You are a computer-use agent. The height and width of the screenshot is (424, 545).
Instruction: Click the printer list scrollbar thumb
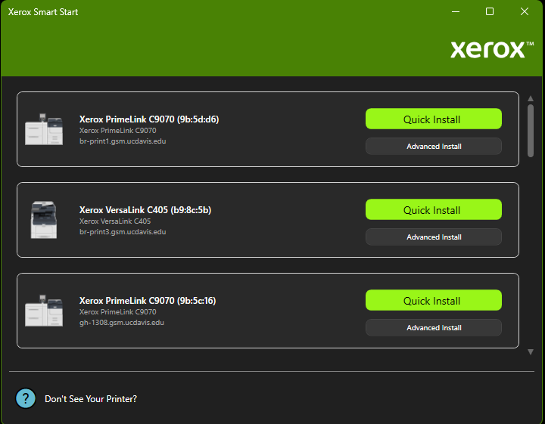click(x=531, y=130)
